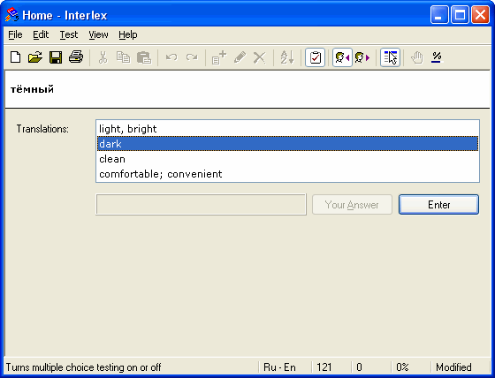Open the View menu

coord(98,34)
